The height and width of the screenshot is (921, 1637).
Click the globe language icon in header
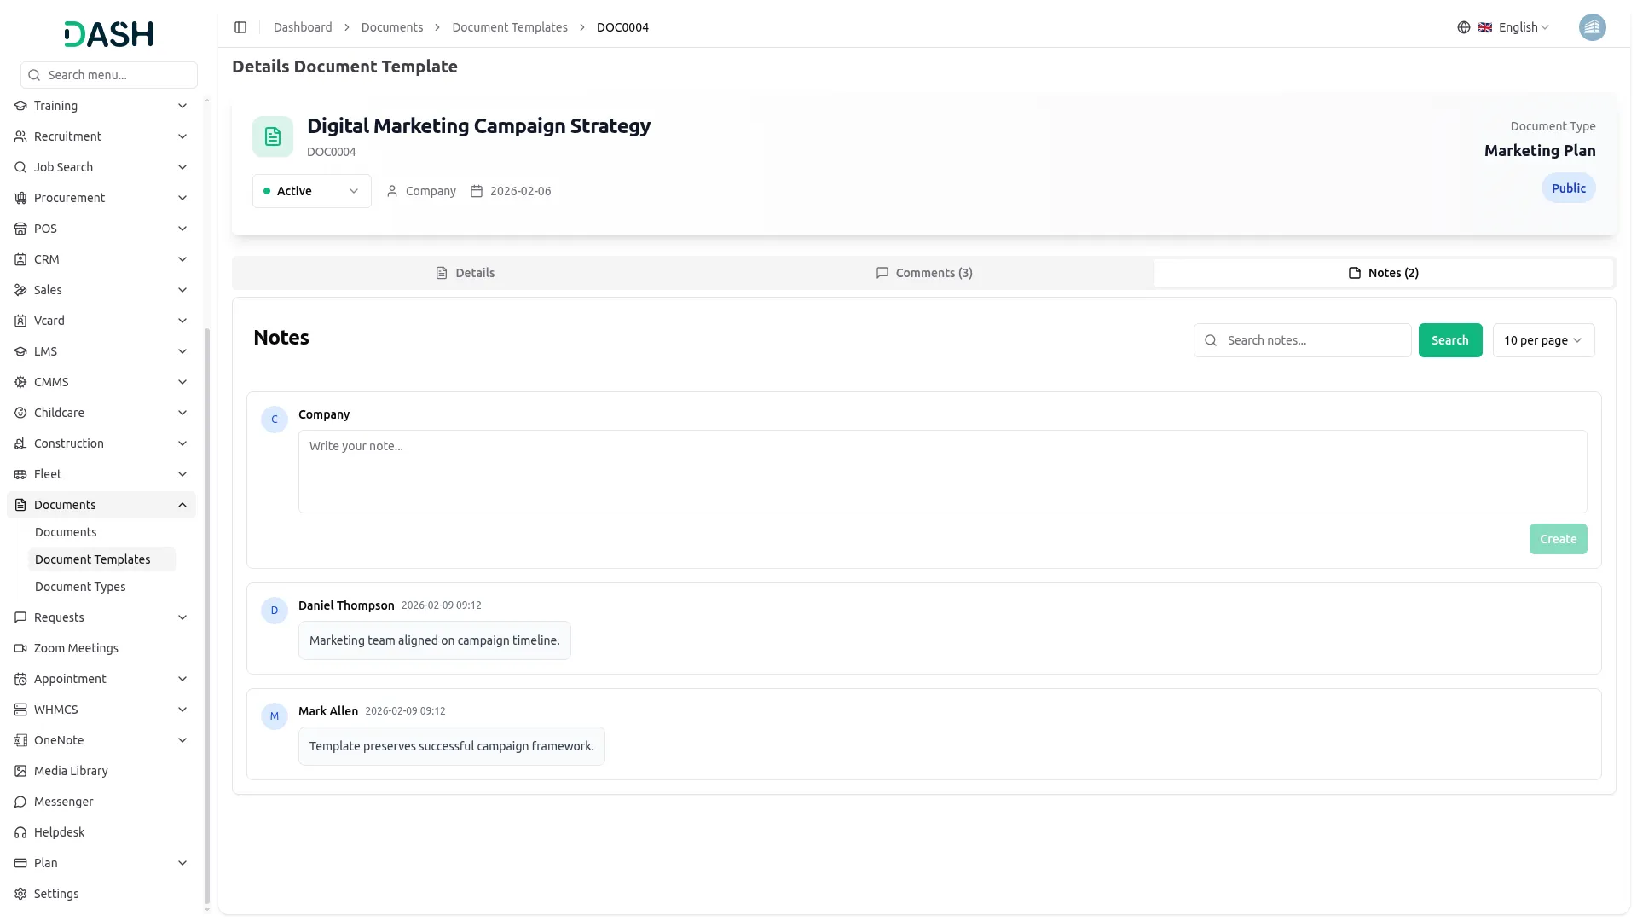pyautogui.click(x=1464, y=27)
